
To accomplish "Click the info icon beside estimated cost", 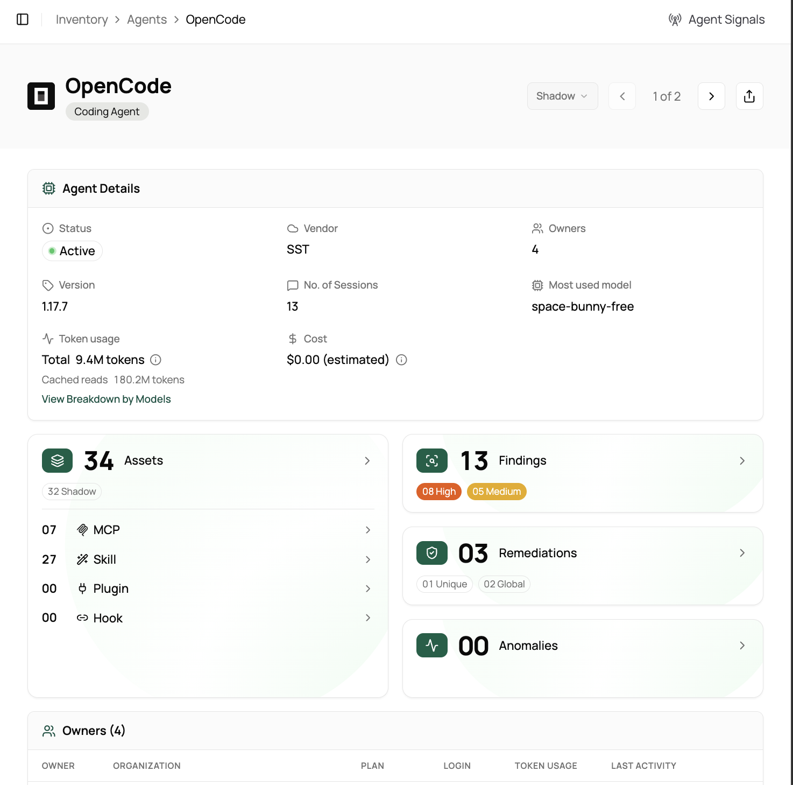I will click(401, 360).
